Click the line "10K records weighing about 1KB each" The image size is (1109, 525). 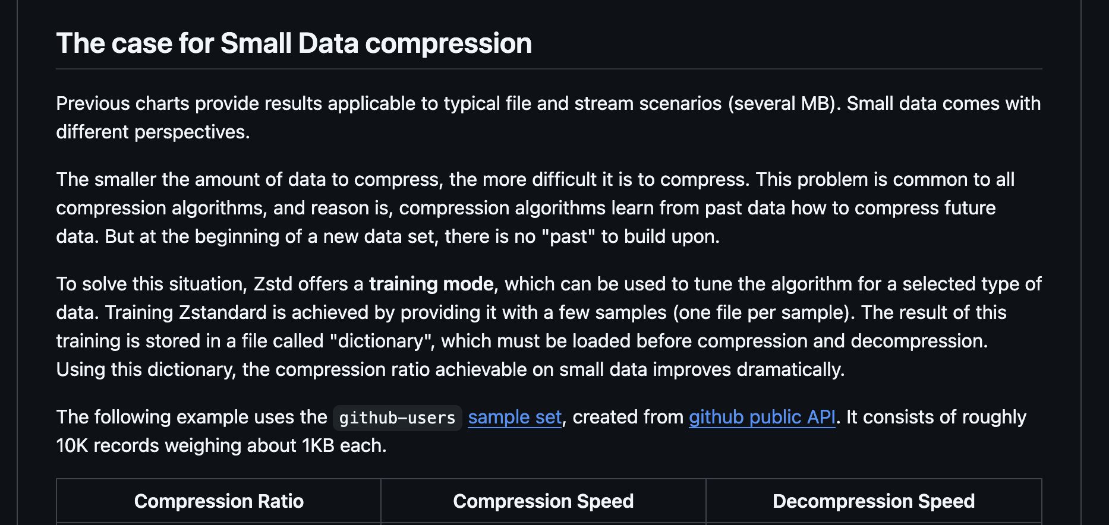tap(221, 445)
